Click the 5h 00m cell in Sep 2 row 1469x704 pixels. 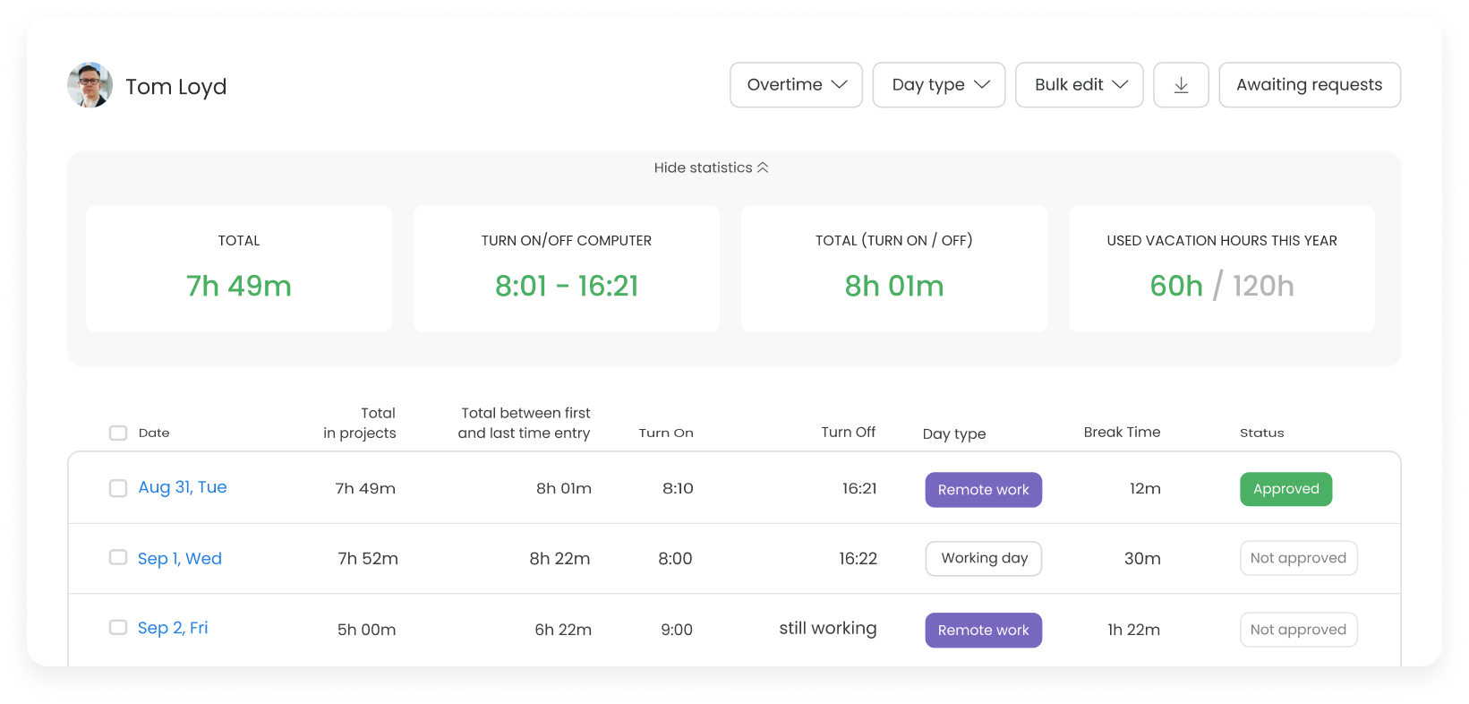point(367,630)
